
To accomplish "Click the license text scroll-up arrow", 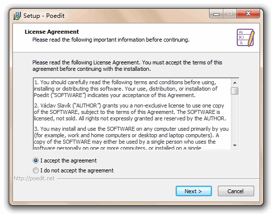I will (235, 83).
